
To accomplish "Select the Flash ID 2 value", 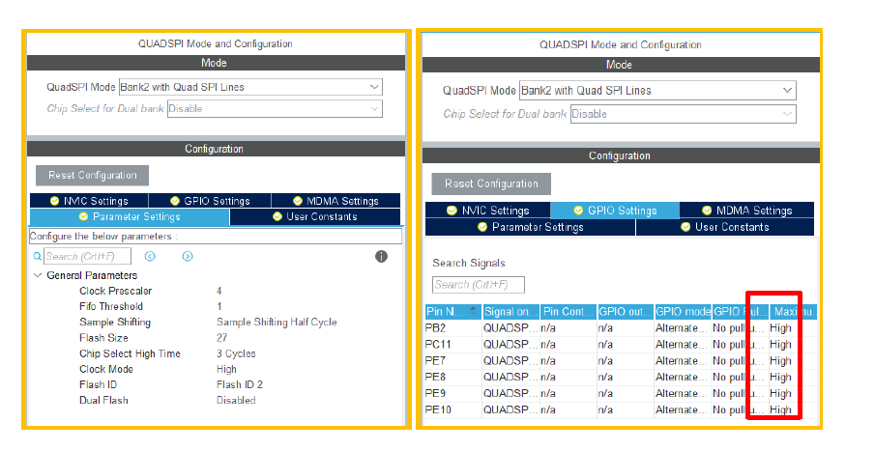I will [240, 384].
